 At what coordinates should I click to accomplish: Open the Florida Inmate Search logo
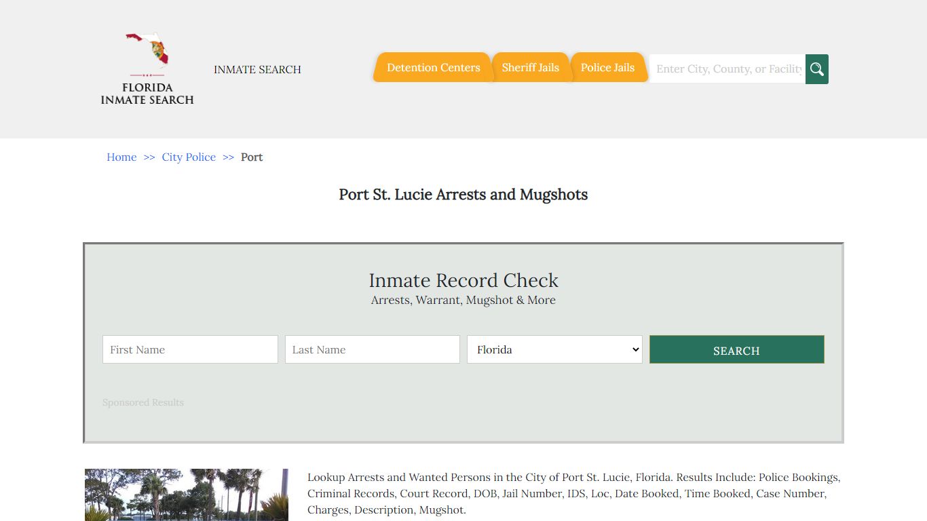[147, 69]
